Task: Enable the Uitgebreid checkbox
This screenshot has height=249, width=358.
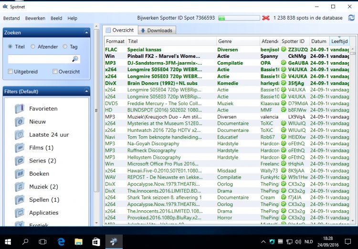Action: tap(11, 72)
